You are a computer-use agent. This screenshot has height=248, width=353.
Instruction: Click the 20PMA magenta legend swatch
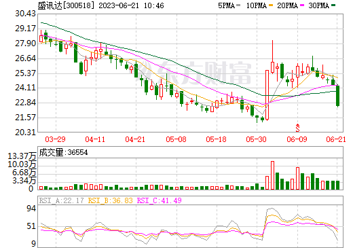[x=302, y=5]
